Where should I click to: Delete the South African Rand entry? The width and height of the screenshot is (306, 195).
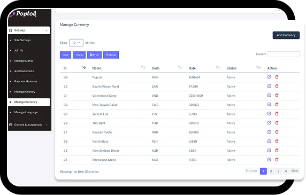(x=277, y=86)
